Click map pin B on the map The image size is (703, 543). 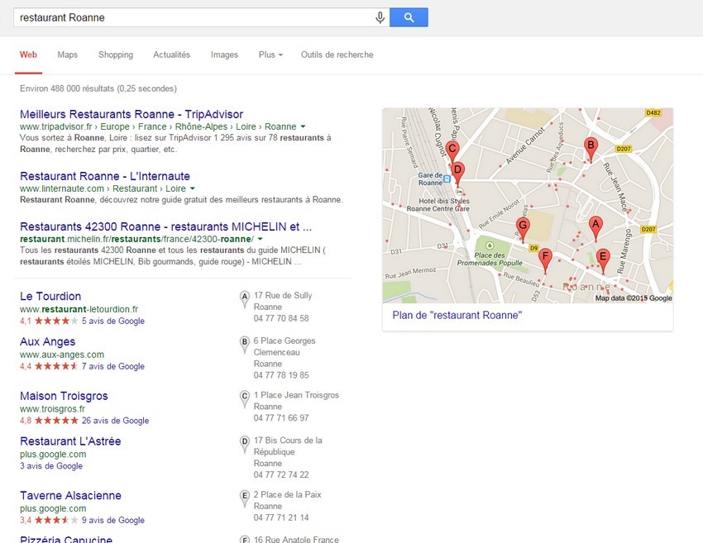click(591, 150)
